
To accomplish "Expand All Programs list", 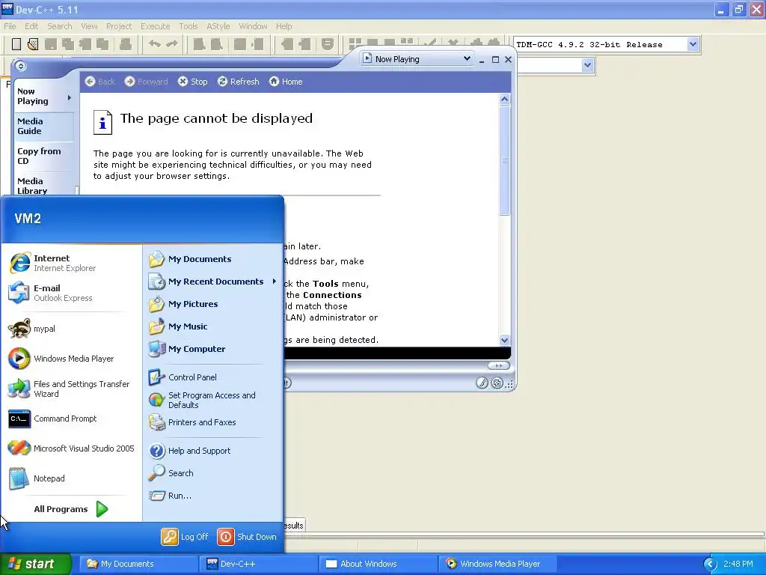I will pos(71,509).
